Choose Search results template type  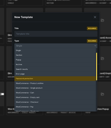click(x=55, y=69)
